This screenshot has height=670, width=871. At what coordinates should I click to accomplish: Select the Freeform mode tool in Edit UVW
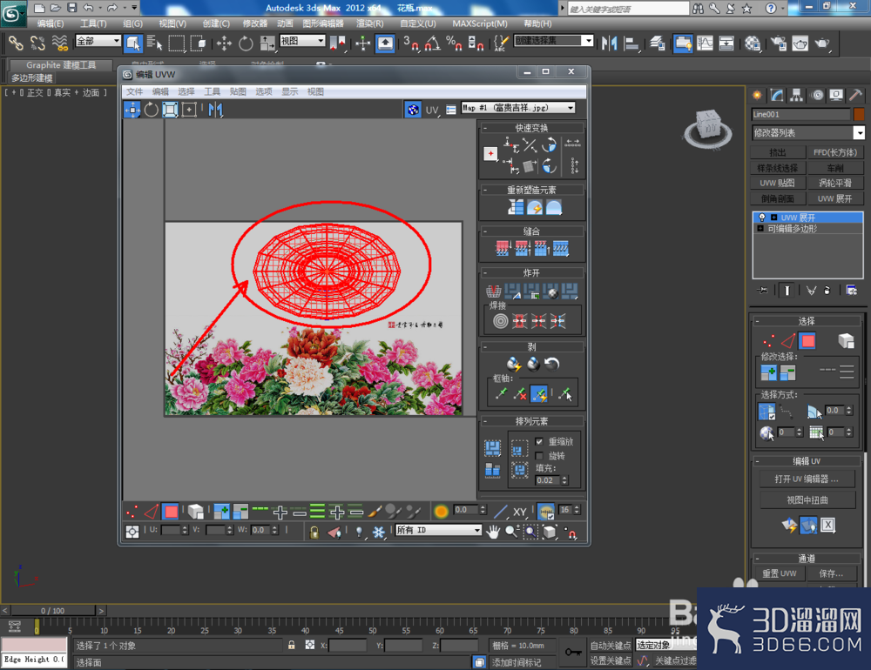coord(189,110)
